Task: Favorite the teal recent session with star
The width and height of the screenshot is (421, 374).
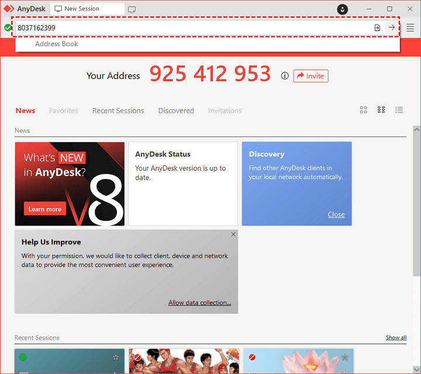Action: point(116,357)
